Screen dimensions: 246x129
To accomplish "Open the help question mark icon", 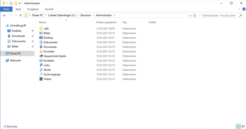I will (x=244, y=9).
